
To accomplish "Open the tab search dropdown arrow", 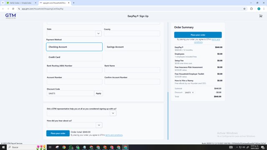I will (x=3, y=3).
